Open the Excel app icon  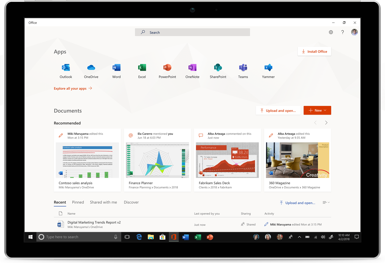pos(142,68)
